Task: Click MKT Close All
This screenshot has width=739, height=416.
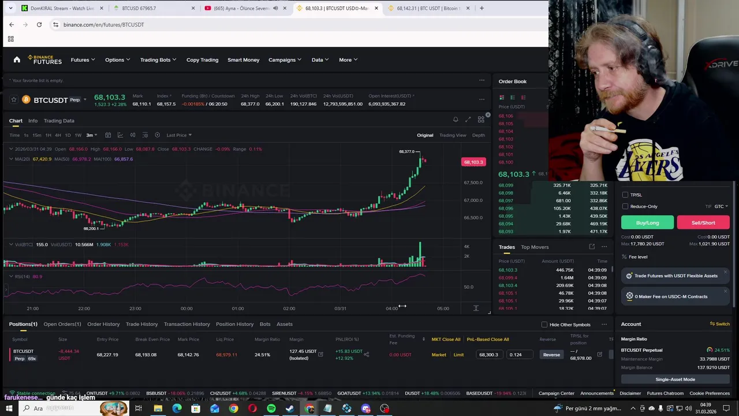Action: tap(446, 340)
